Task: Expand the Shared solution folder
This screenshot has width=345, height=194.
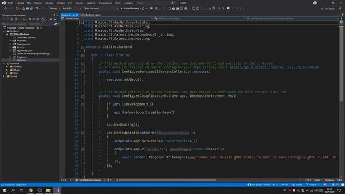Action: pyautogui.click(x=4, y=77)
